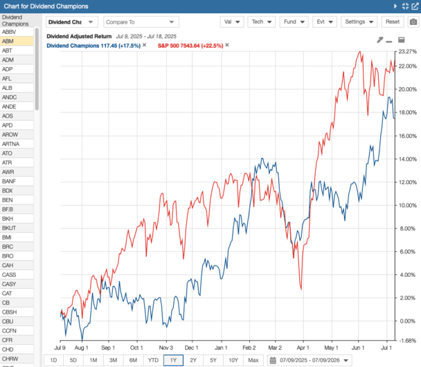
Task: Select ANDE in the ticker list
Action: tap(17, 107)
